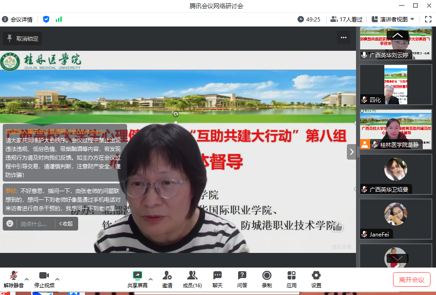
Task: Select the JaneFei participant tile
Action: (396, 219)
